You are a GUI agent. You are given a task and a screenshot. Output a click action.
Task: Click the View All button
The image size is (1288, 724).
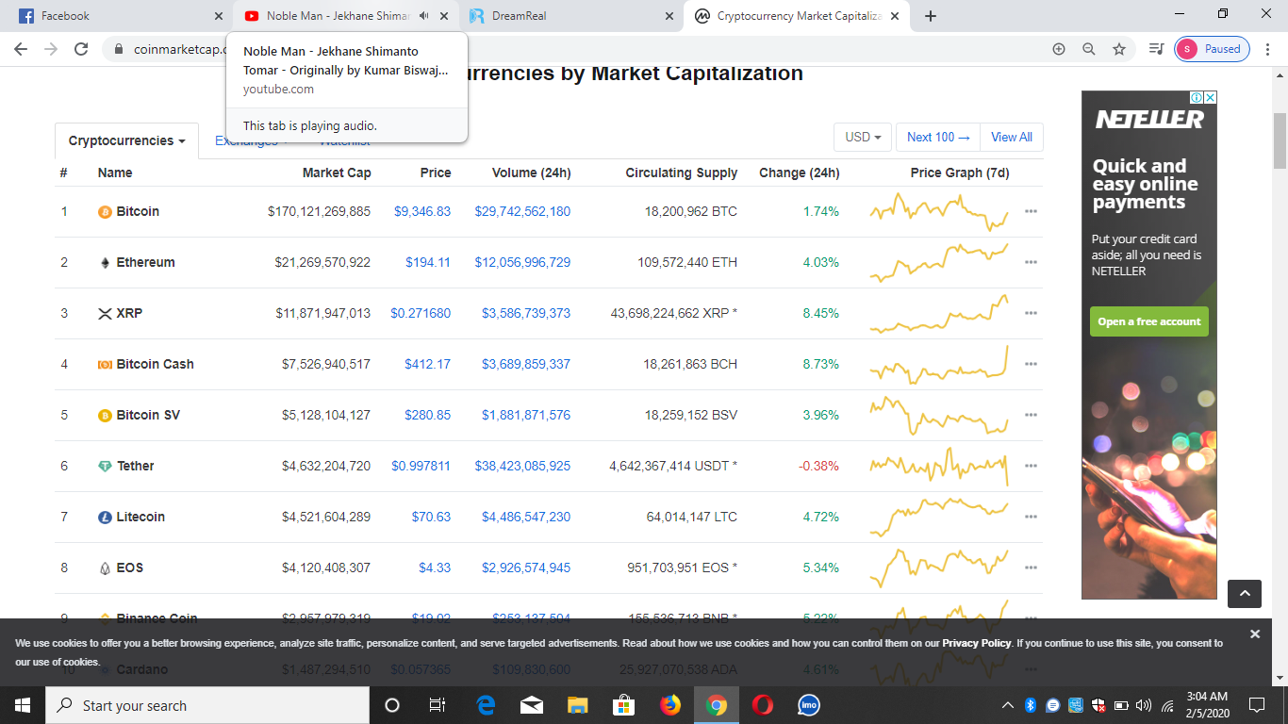[x=1012, y=137]
